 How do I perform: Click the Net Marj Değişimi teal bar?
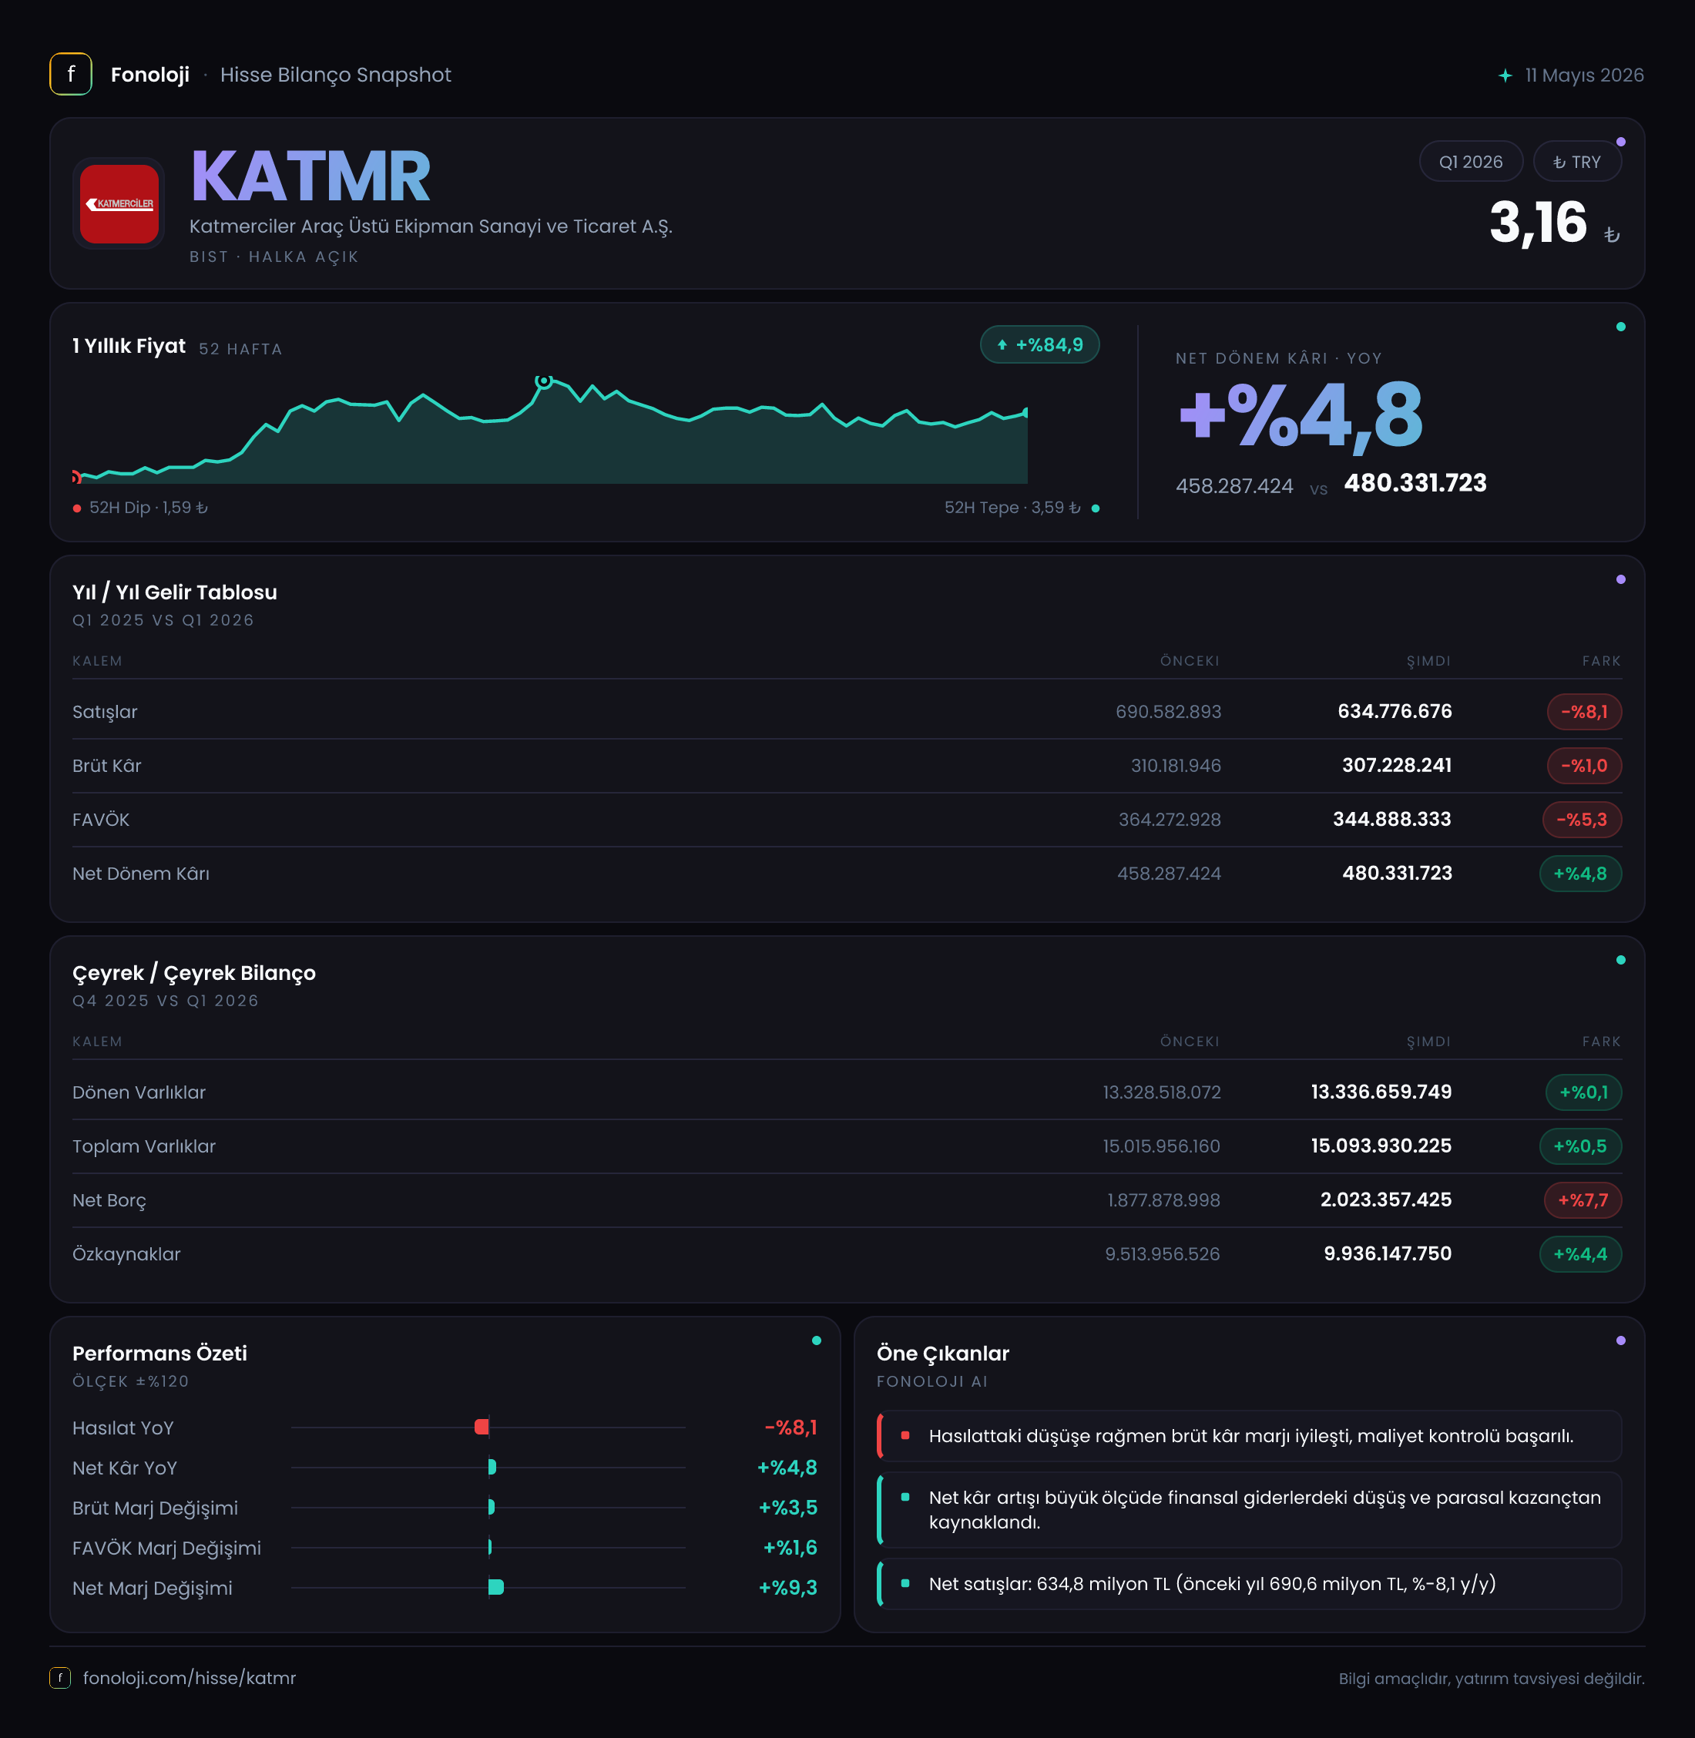coord(496,1587)
